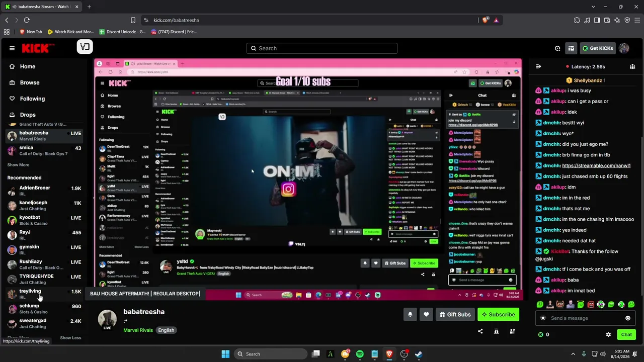Image resolution: width=644 pixels, height=362 pixels.
Task: Expand followed channels with Show More
Action: (x=18, y=165)
